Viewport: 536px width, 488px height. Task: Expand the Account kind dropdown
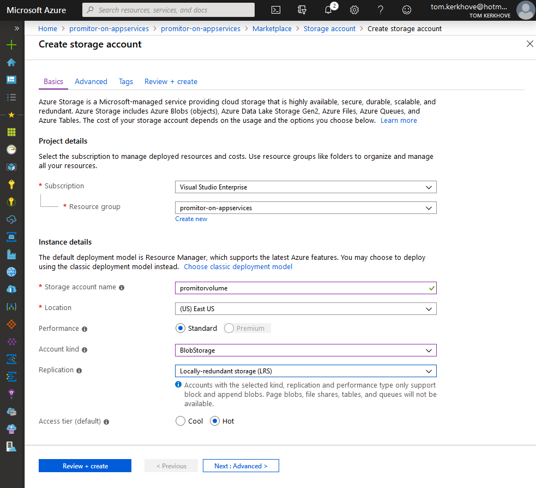(305, 350)
